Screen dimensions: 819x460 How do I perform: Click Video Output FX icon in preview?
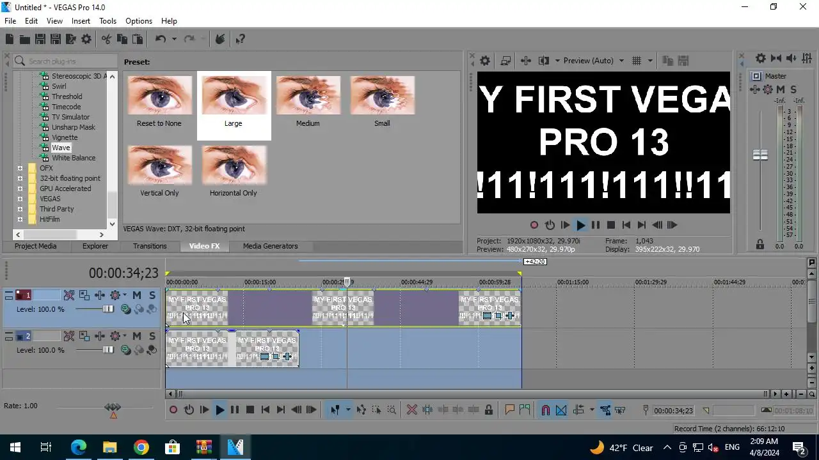(526, 61)
